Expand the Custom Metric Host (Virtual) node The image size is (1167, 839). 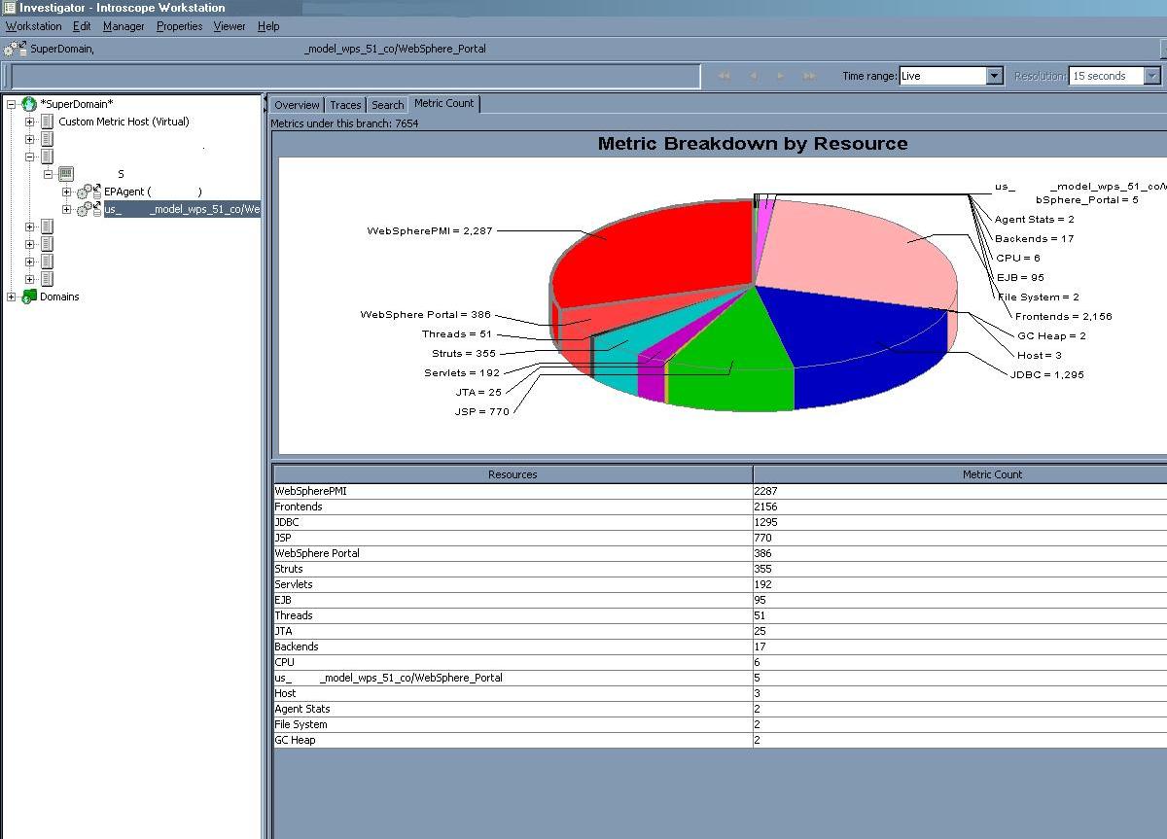29,122
